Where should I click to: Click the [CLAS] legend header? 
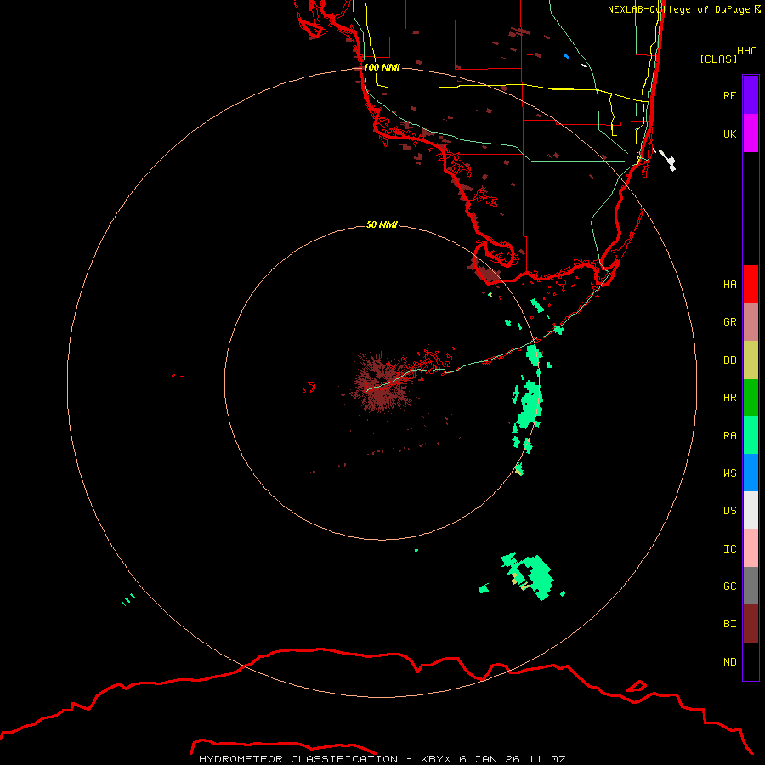pyautogui.click(x=718, y=59)
